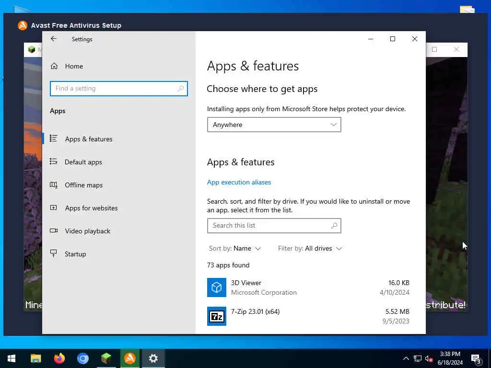The width and height of the screenshot is (491, 368).
Task: Minimize the Settings window
Action: click(371, 39)
